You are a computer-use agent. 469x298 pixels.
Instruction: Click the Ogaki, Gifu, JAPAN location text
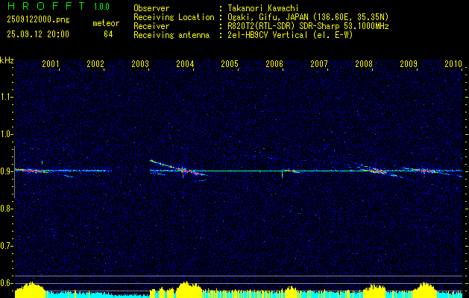309,17
